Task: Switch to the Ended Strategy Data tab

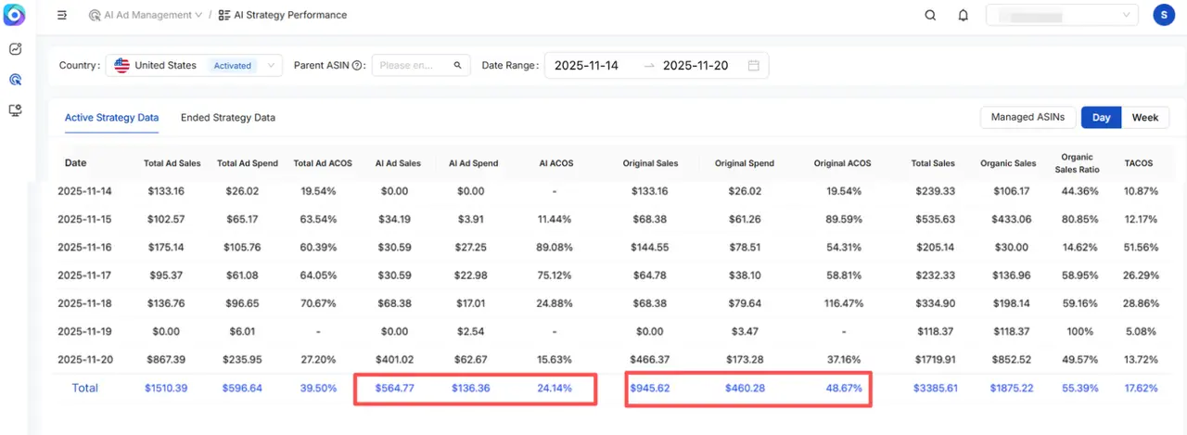Action: [x=227, y=118]
